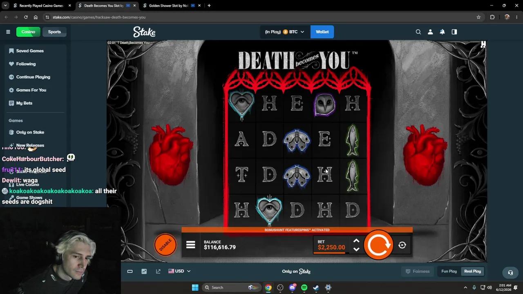Bookmark this page with the star
This screenshot has width=523, height=294.
point(478,17)
